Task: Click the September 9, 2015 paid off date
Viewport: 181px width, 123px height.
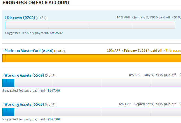Action: click(x=149, y=104)
